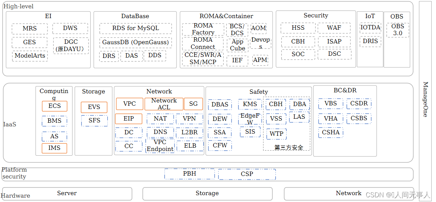The width and height of the screenshot is (436, 202).
Task: Click the MRS box in EI
Action: 29,29
